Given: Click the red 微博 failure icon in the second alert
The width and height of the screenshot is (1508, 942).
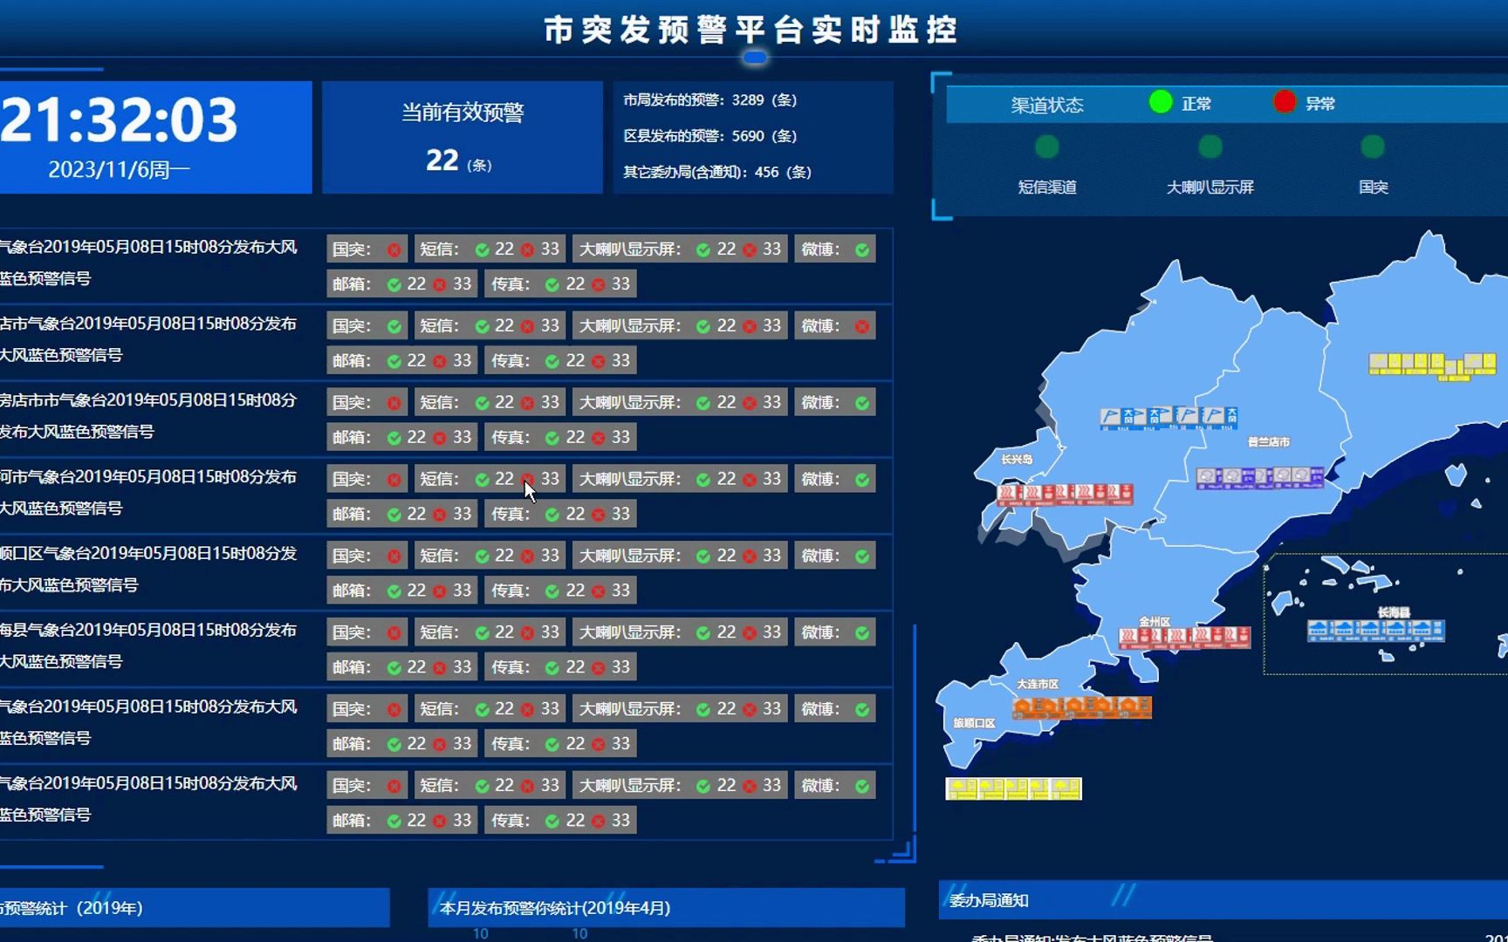Looking at the screenshot, I should coord(862,325).
